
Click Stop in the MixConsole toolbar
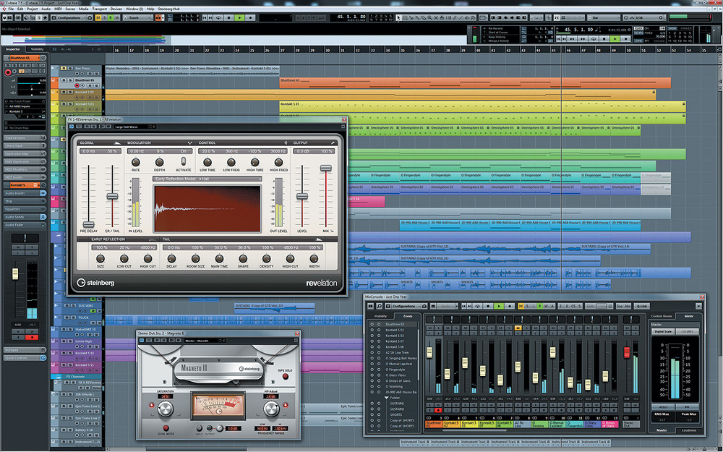[488, 306]
